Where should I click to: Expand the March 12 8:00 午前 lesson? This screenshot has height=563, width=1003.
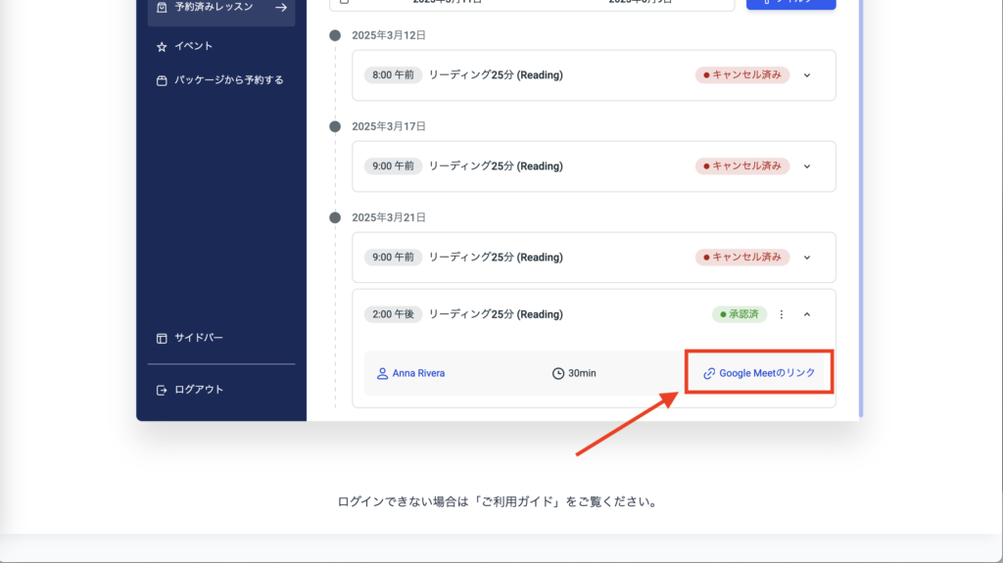click(807, 74)
